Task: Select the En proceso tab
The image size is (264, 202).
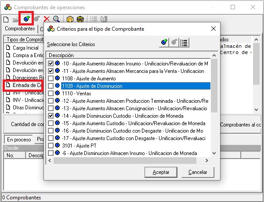Action: 19,139
